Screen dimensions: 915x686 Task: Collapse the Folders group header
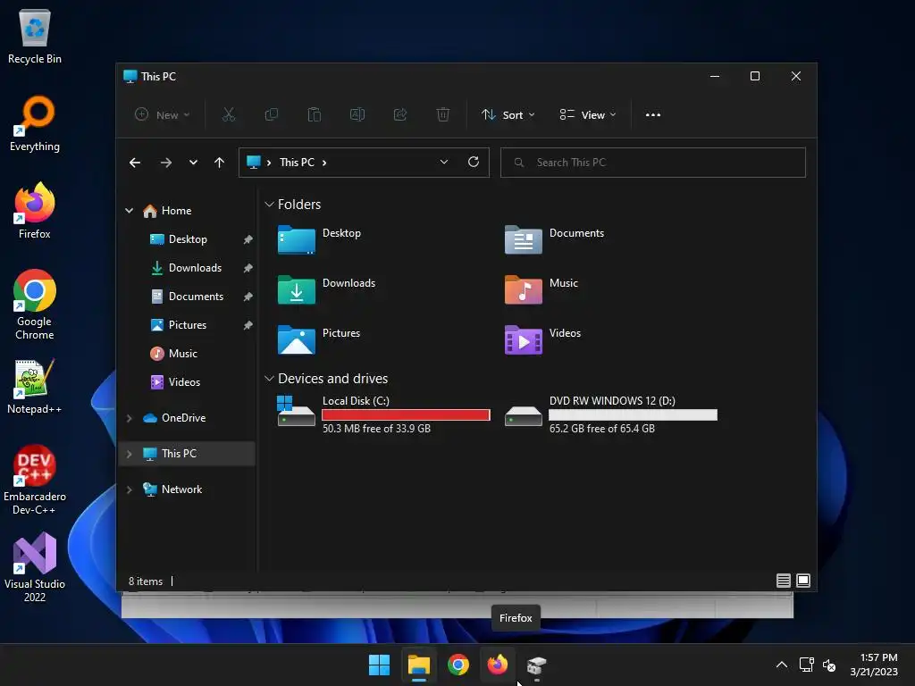pos(269,205)
